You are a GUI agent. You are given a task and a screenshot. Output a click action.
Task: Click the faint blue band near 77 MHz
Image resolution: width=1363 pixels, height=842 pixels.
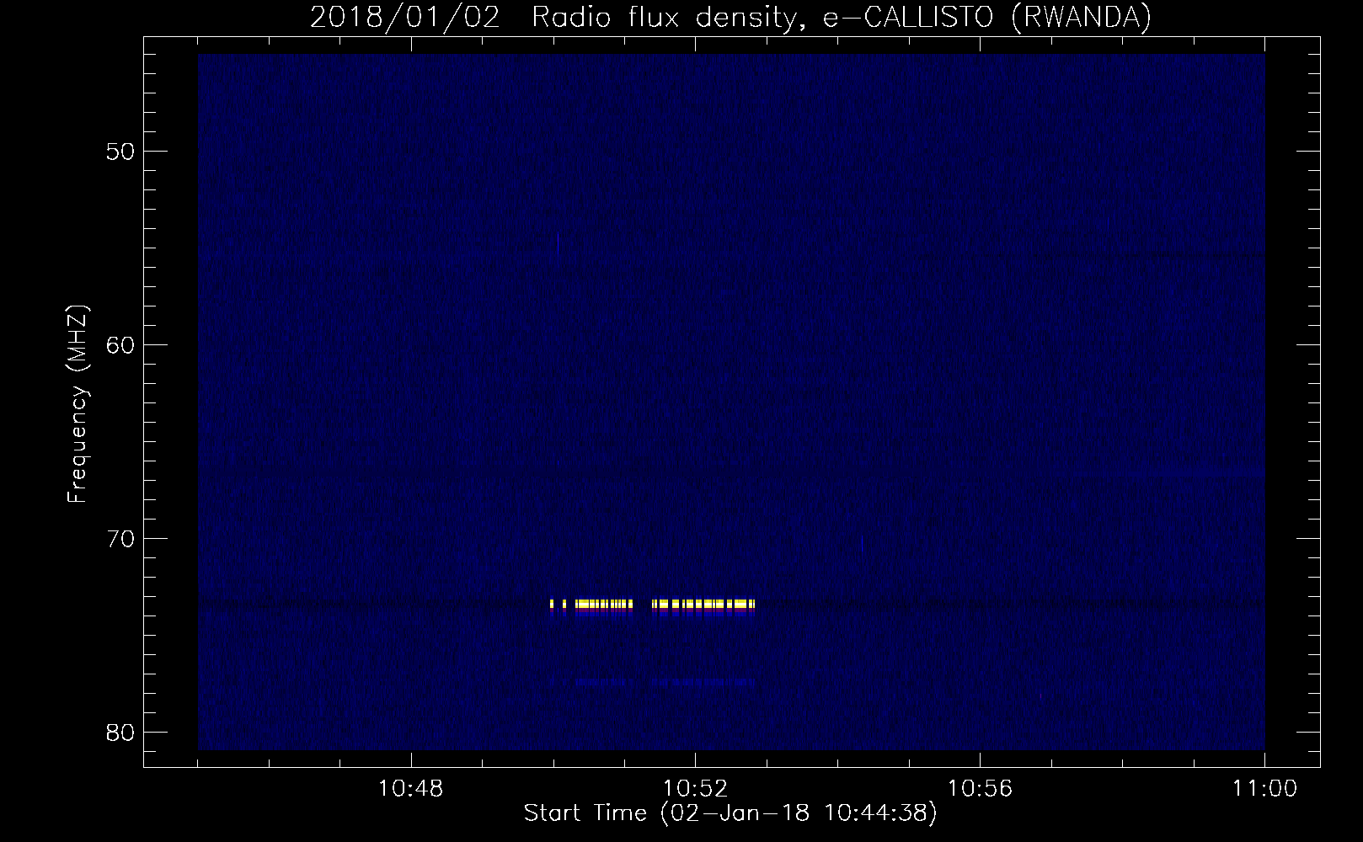(665, 682)
